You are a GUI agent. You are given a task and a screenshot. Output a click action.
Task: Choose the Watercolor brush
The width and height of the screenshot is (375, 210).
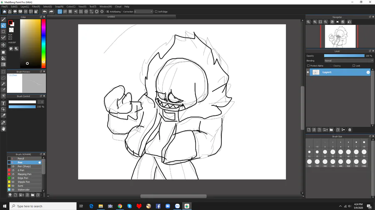click(25, 190)
